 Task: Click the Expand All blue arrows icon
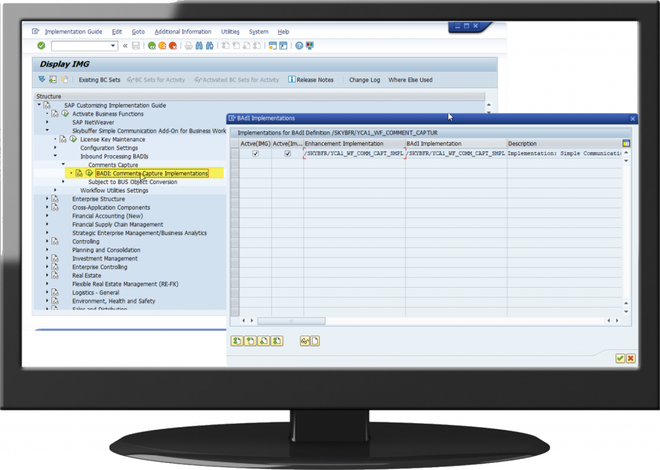(x=42, y=79)
